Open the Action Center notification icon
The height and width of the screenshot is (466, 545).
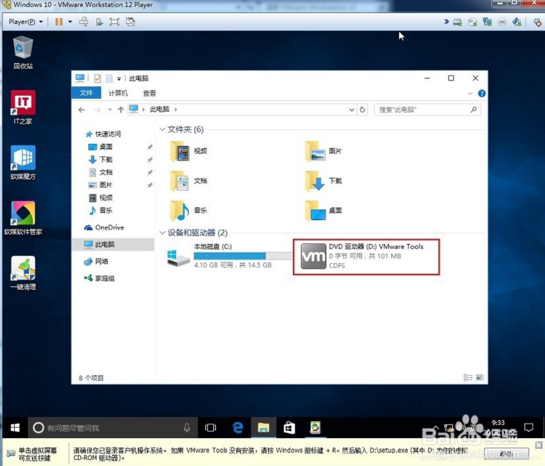point(528,427)
